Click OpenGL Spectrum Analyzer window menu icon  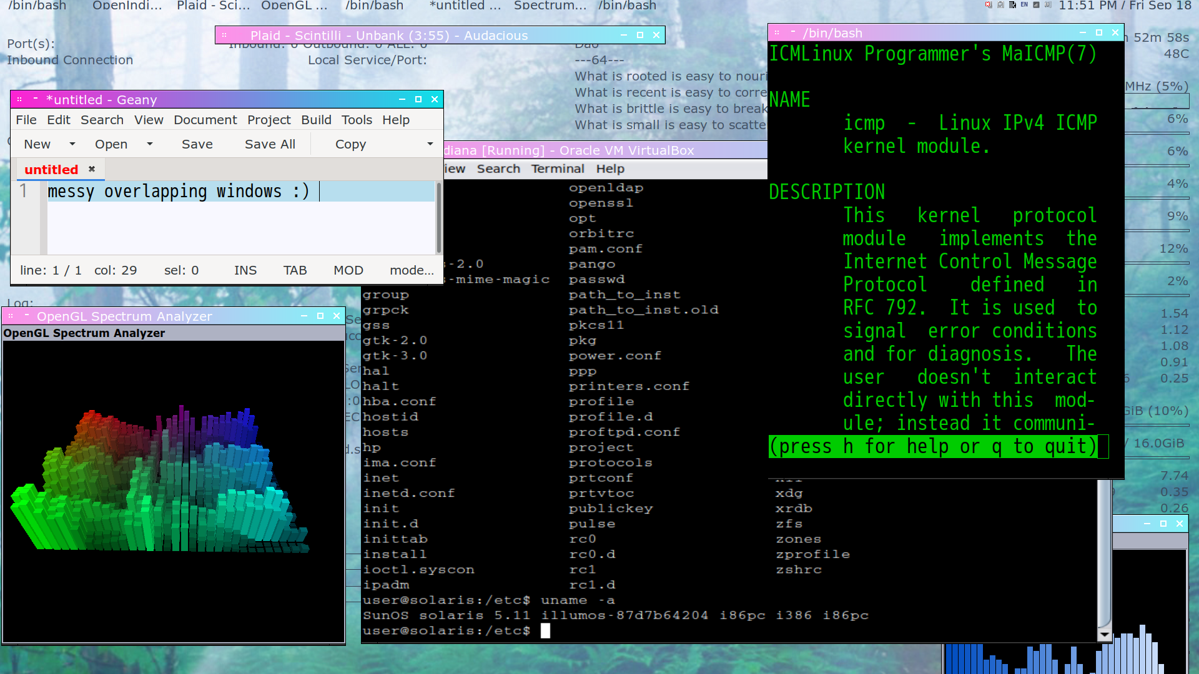pos(11,316)
